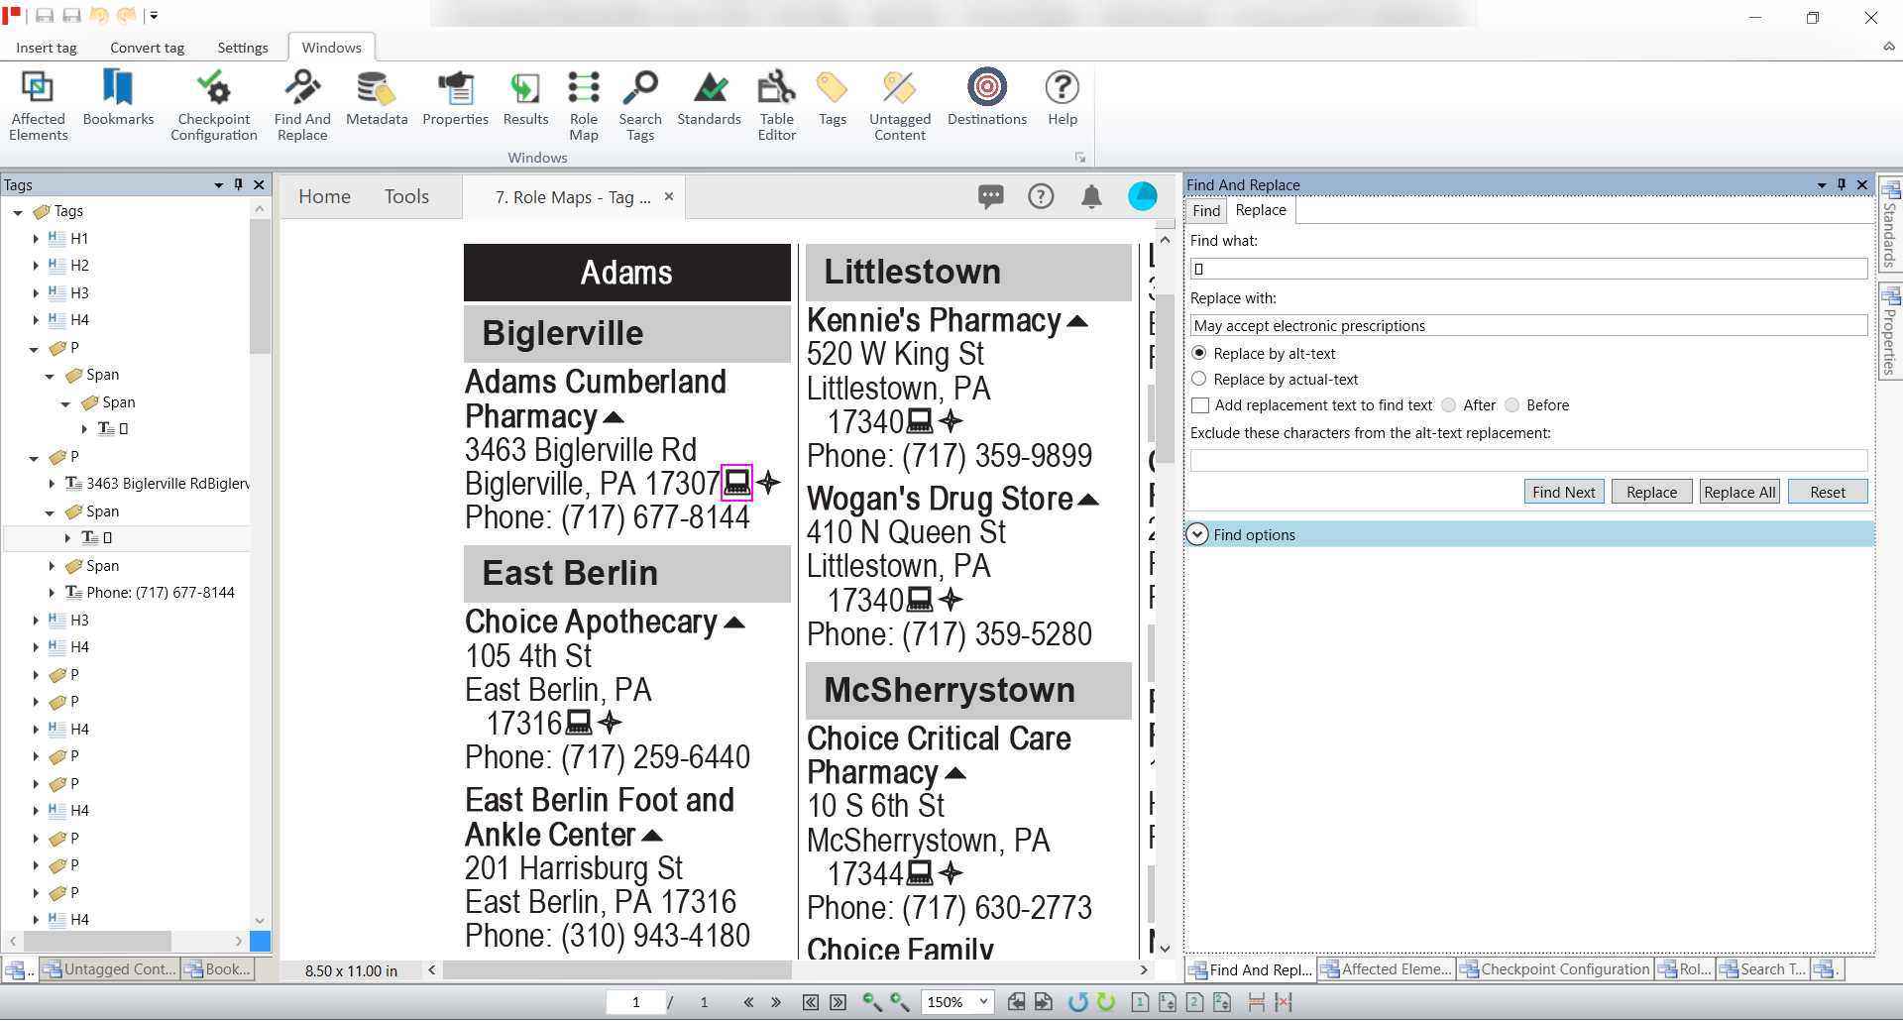Open the Insert tag ribbon tab
Image resolution: width=1903 pixels, height=1021 pixels.
click(x=47, y=48)
